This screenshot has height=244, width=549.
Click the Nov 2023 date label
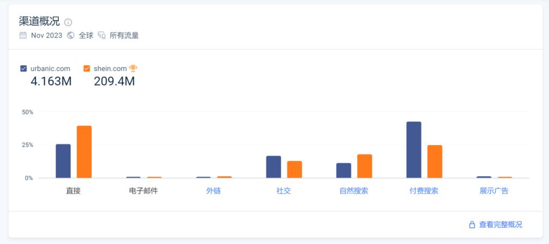[47, 36]
